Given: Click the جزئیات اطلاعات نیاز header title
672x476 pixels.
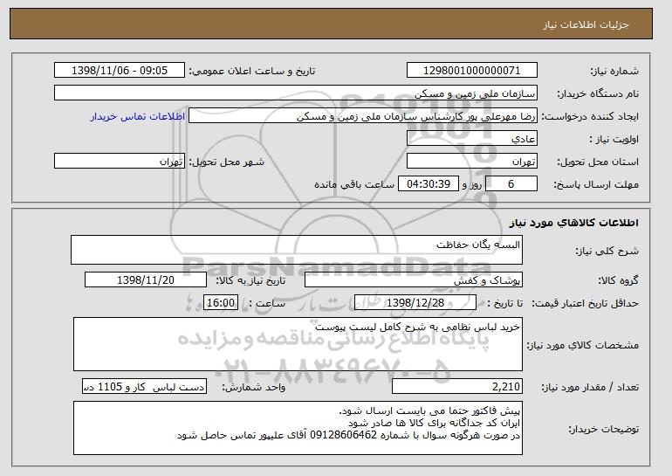Looking at the screenshot, I should (x=586, y=24).
